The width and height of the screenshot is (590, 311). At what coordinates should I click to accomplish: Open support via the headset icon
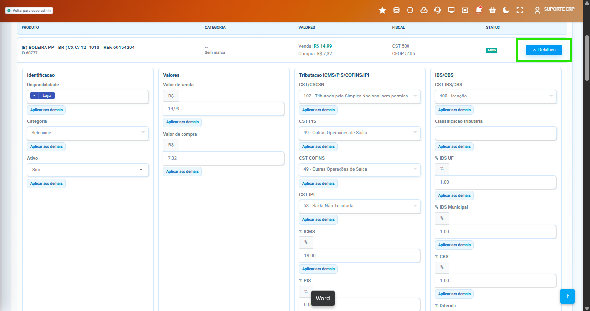(x=437, y=10)
